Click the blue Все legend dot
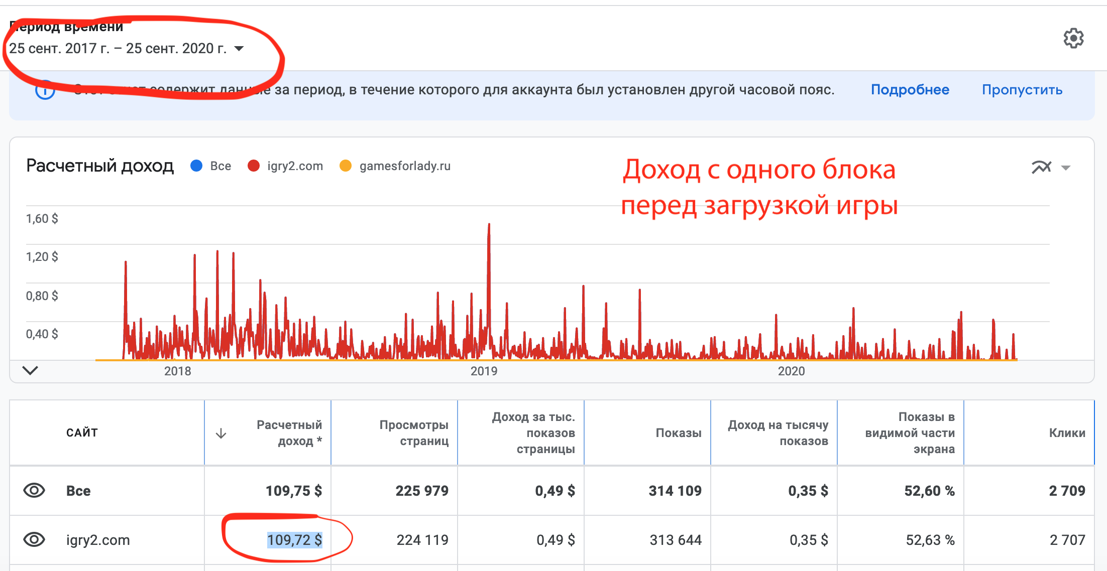The image size is (1107, 571). 196,166
